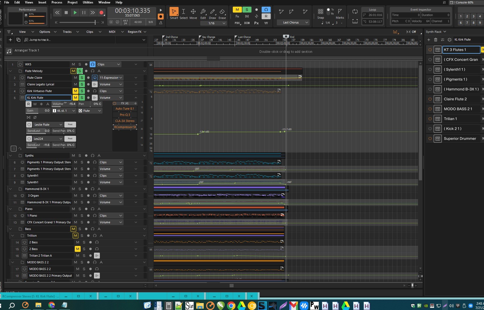This screenshot has height=310, width=484.
Task: Open the Trilian 1 synth keyboard icon
Action: (438, 119)
